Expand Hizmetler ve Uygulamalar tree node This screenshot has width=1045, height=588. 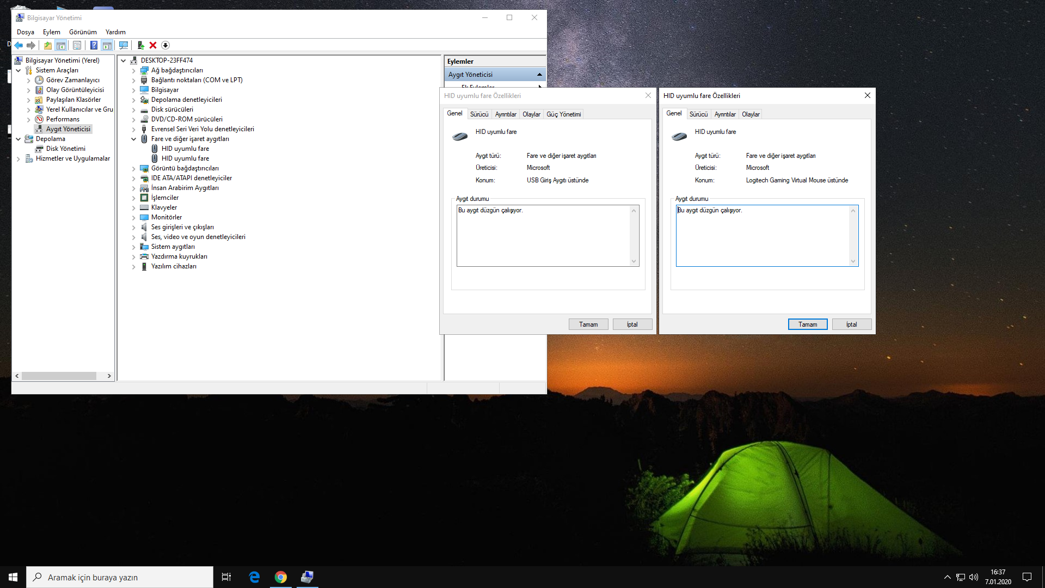19,158
